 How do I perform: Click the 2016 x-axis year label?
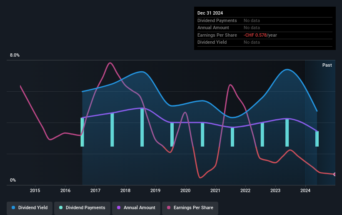coord(65,190)
